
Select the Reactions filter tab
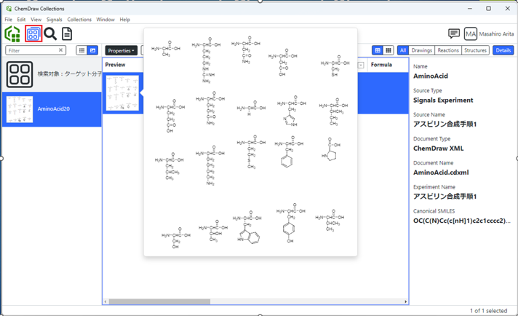coord(448,50)
